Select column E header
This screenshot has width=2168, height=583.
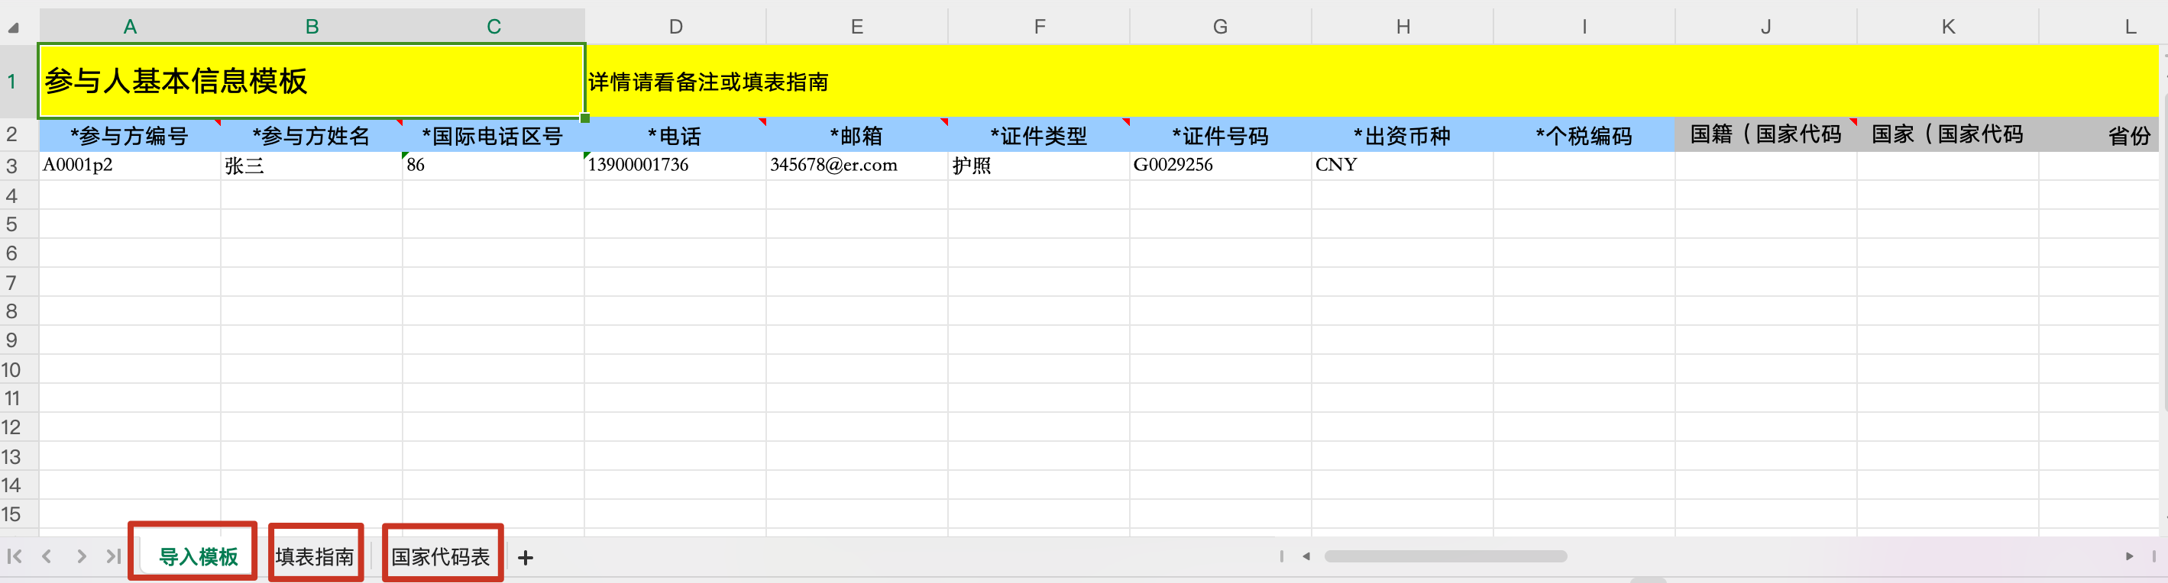(x=857, y=26)
